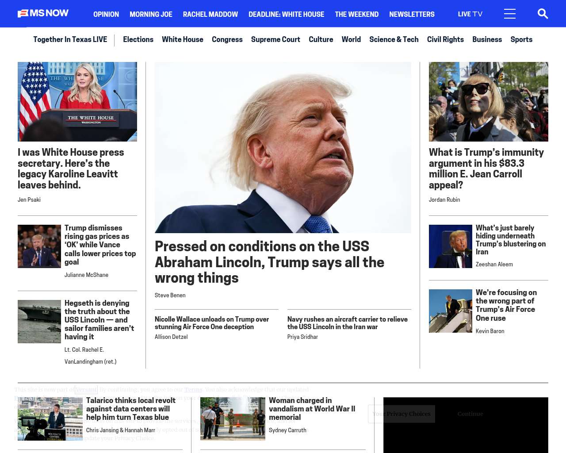This screenshot has width=566, height=453.
Task: Read Nicolle Wallace Air Force One deception story
Action: pos(212,323)
